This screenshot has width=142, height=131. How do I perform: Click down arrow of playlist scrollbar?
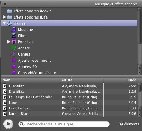pos(140,72)
